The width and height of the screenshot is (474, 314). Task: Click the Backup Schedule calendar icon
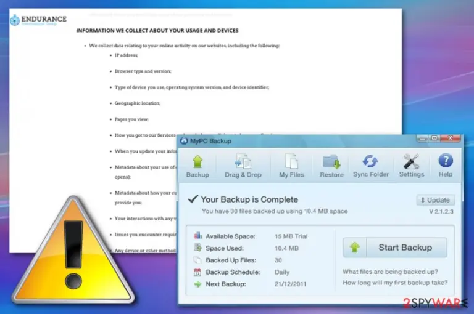(x=197, y=272)
